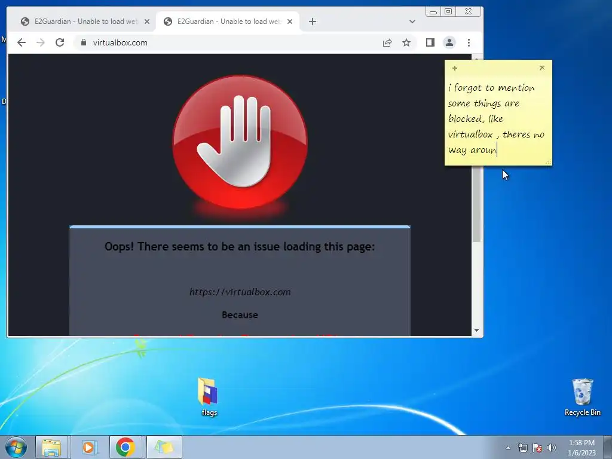Launch Windows Media Player from taskbar

[90, 447]
